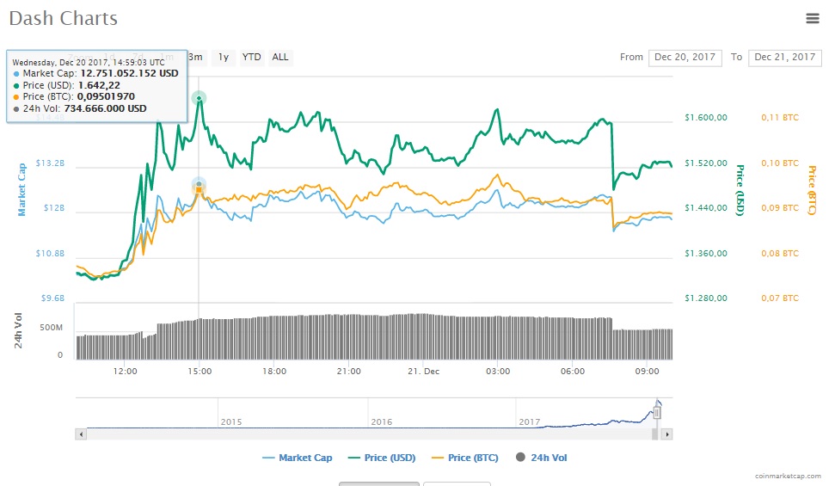Click the orange Price (BTC) hover marker
This screenshot has width=835, height=486.
pos(199,189)
